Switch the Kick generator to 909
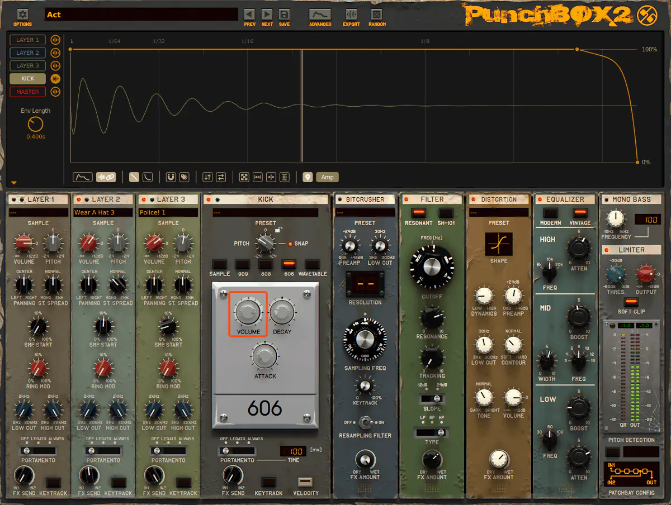 (242, 264)
